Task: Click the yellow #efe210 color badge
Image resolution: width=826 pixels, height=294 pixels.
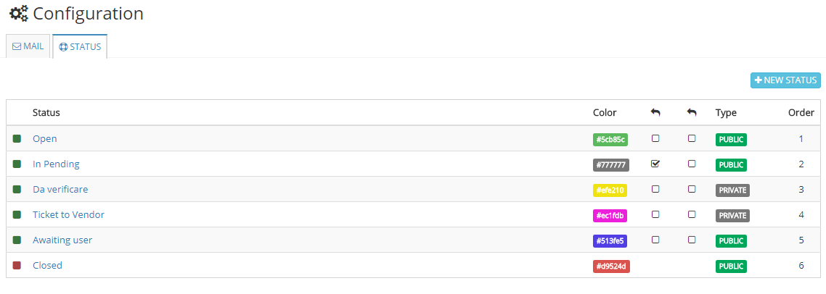Action: 610,190
